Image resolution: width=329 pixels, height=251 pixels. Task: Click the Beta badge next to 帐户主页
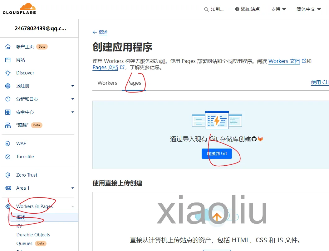tap(42, 47)
